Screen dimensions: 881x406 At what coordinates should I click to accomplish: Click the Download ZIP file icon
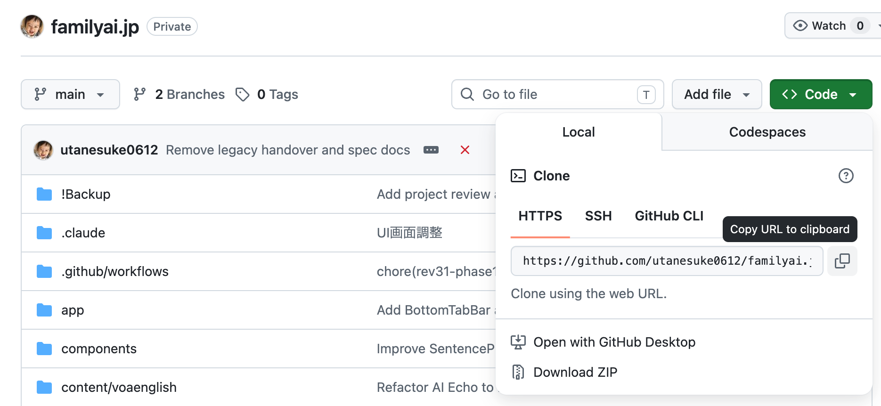click(x=518, y=372)
